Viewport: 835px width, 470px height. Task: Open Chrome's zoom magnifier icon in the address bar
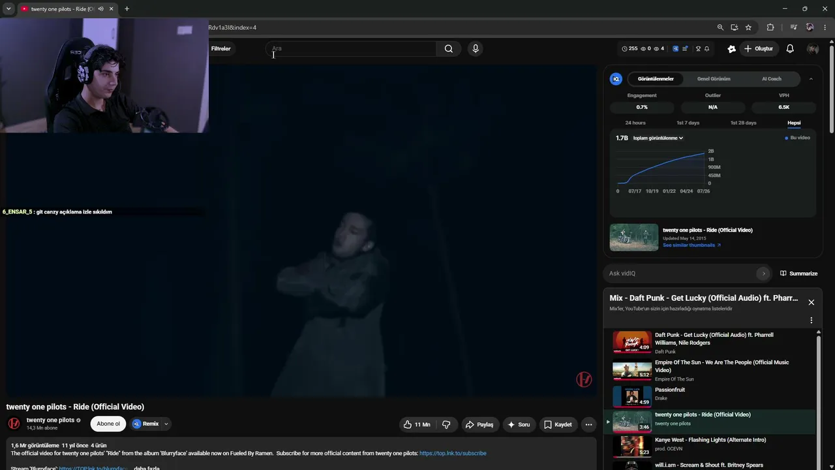[720, 27]
